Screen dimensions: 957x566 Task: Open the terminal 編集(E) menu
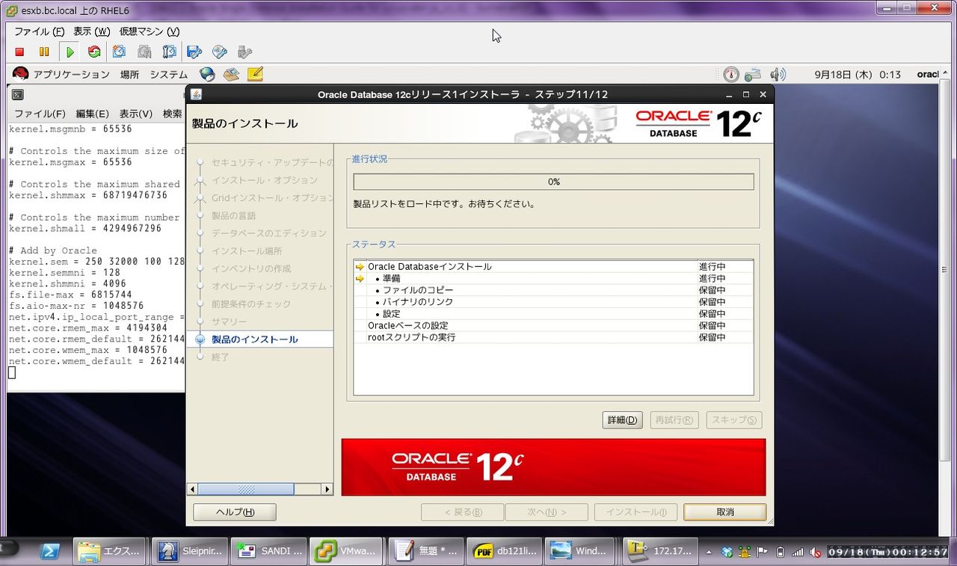(x=92, y=114)
